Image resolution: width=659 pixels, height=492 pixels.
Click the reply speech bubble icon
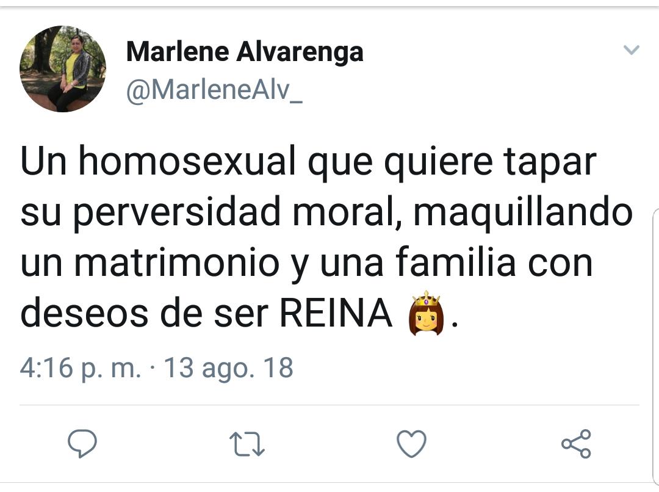(x=82, y=444)
